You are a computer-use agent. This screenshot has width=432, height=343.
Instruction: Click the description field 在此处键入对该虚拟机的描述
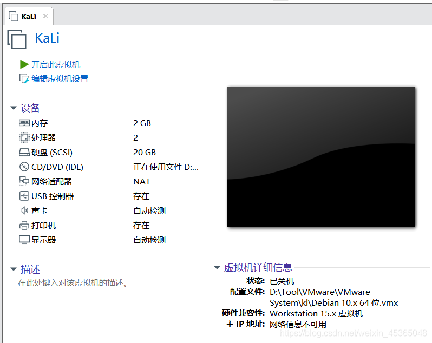pyautogui.click(x=73, y=283)
